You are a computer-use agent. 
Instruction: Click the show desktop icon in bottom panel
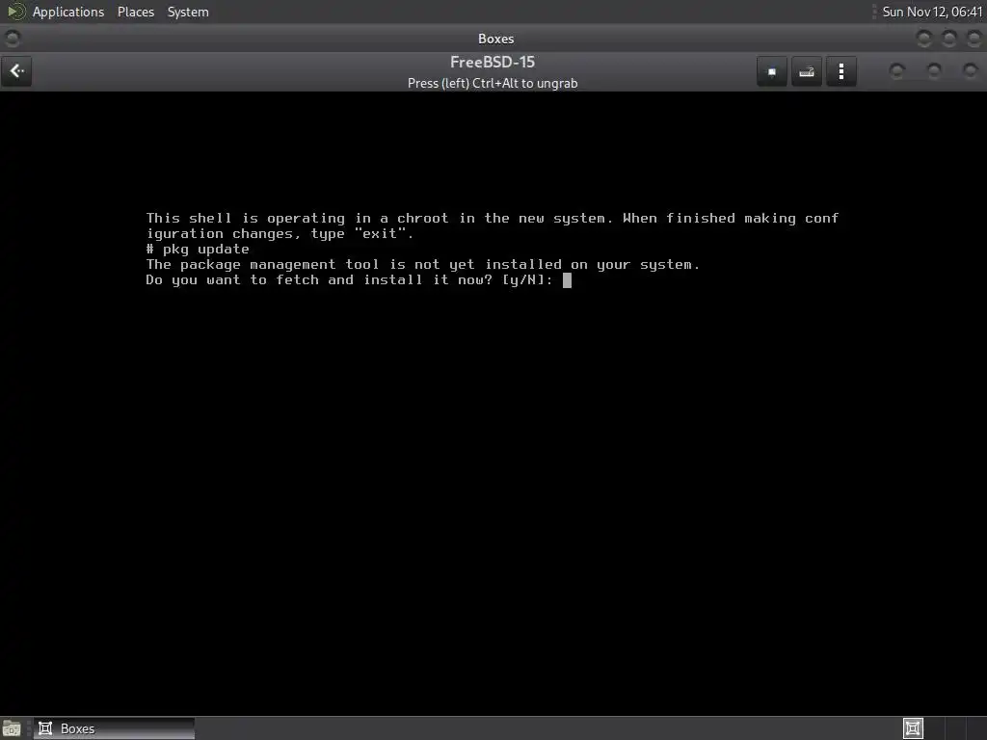tap(12, 728)
